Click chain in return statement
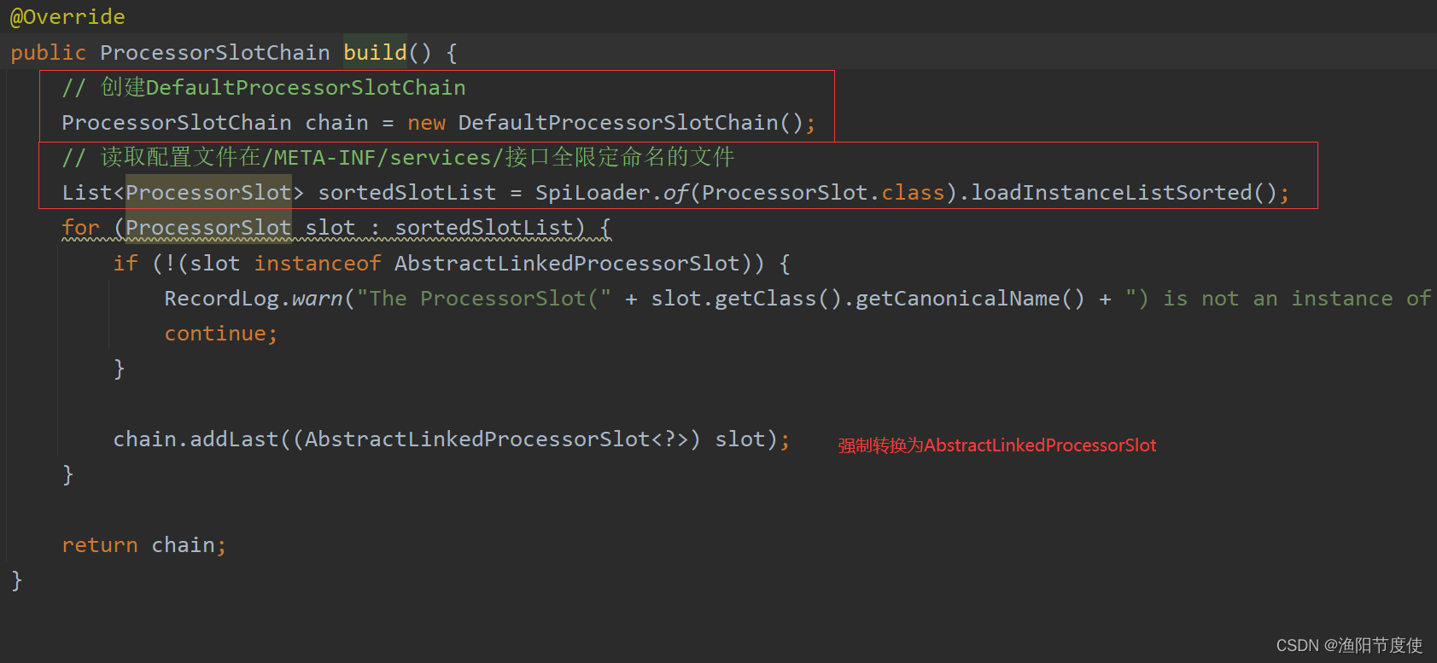1437x663 pixels. [184, 545]
